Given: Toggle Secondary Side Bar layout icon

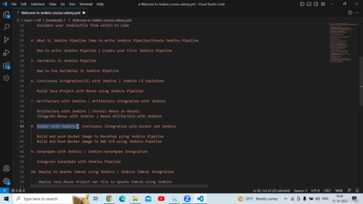Looking at the screenshot, I should [316, 4].
